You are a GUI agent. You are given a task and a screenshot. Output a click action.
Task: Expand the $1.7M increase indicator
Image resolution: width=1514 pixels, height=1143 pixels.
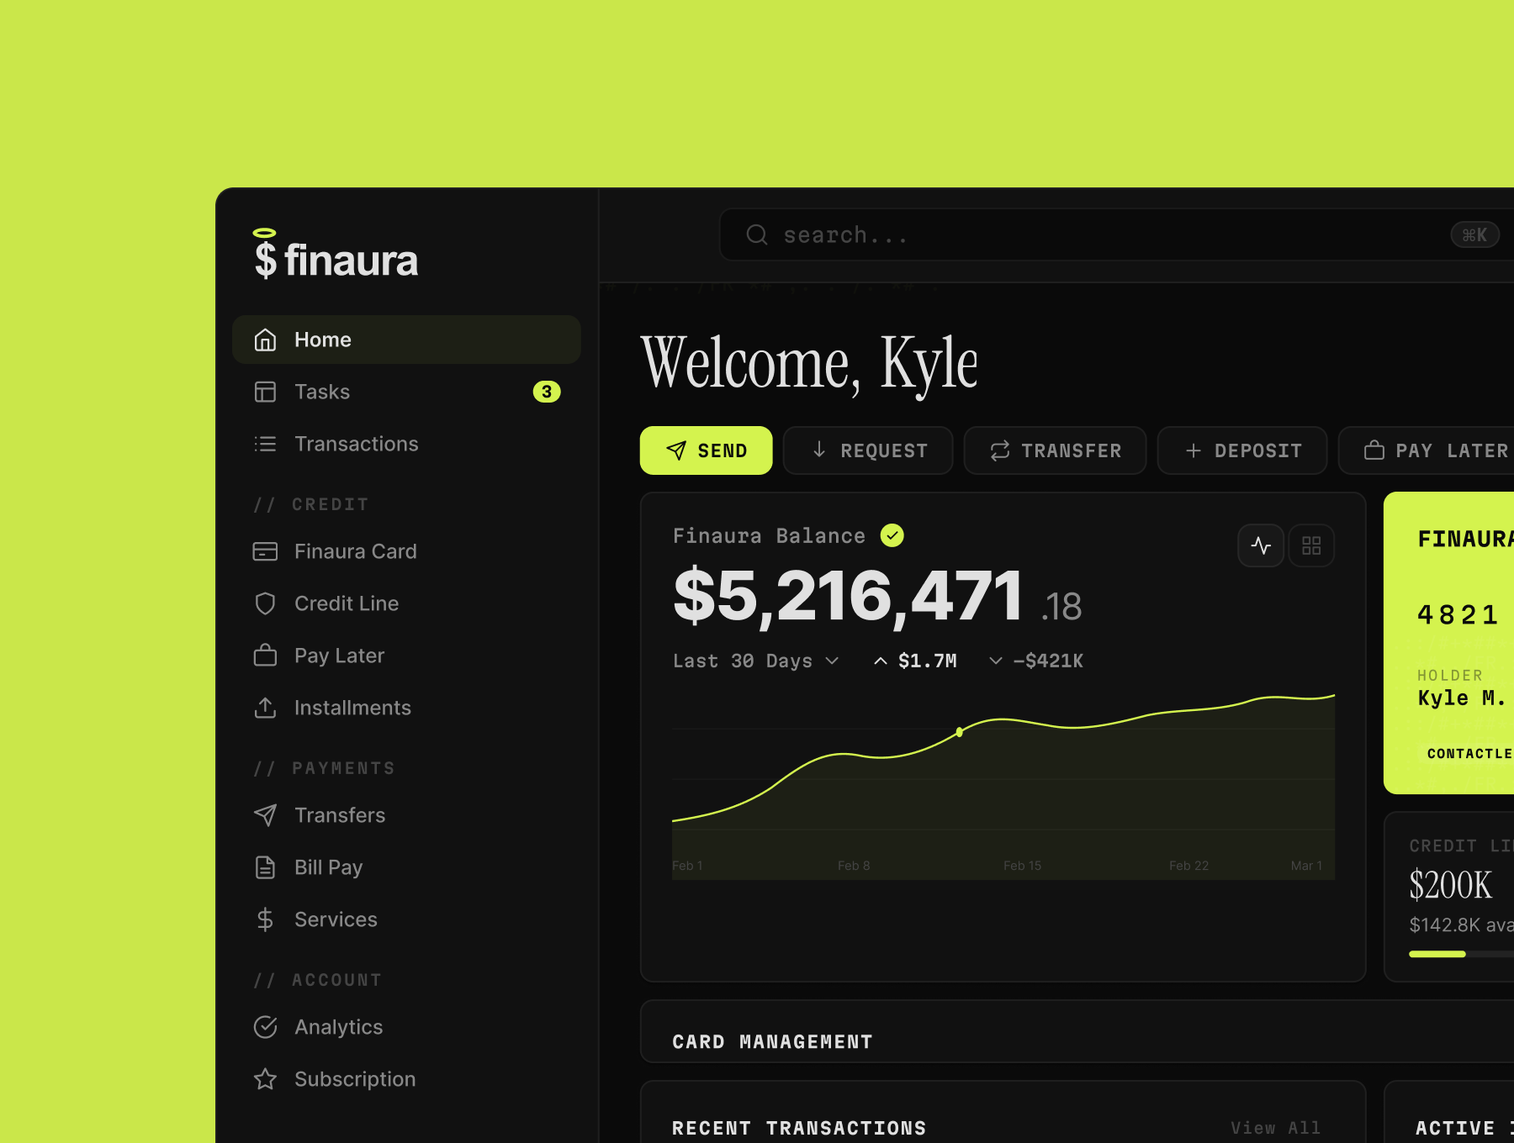pos(915,661)
